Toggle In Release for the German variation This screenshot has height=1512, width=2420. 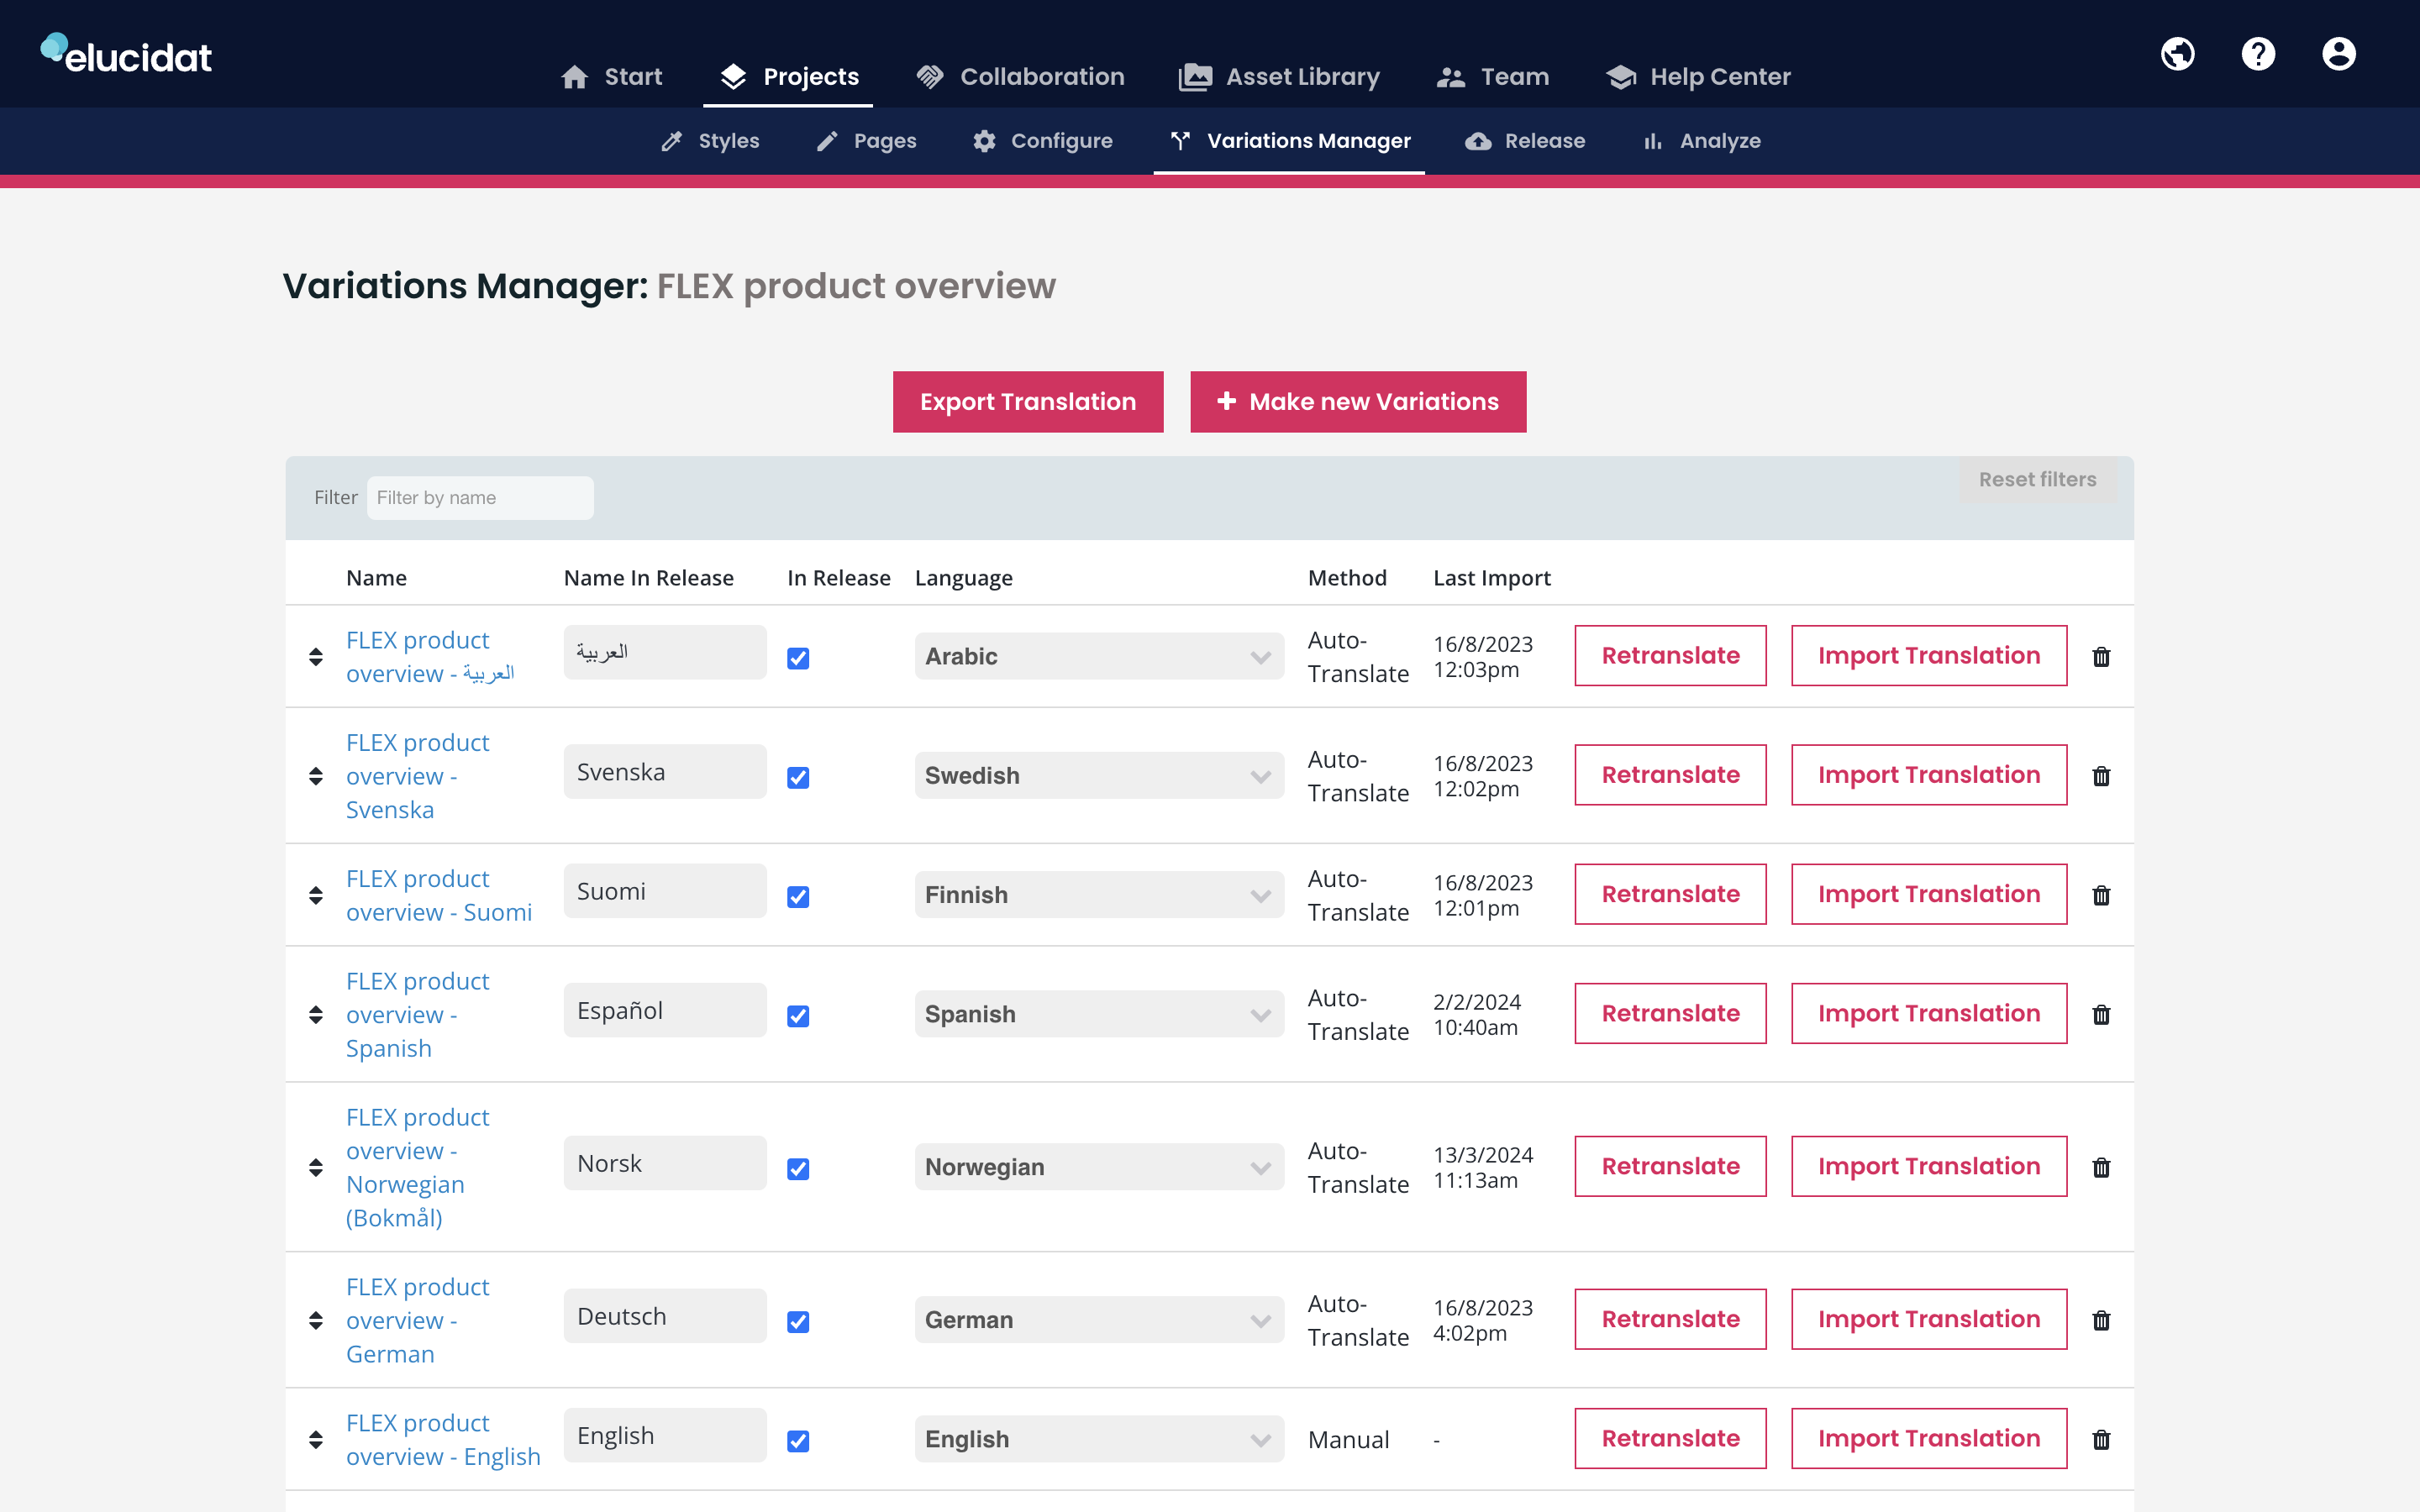click(x=798, y=1322)
